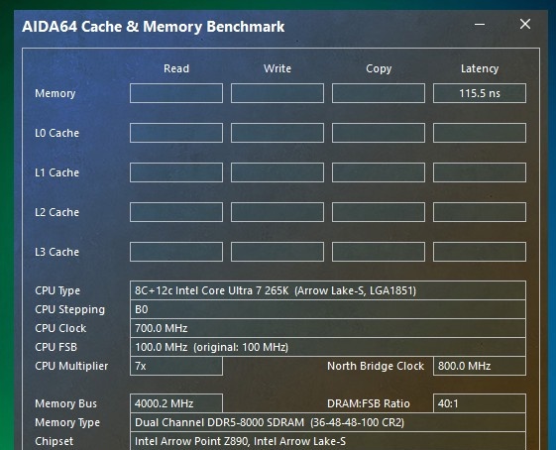
Task: Click the CPU FSB label
Action: coord(56,347)
